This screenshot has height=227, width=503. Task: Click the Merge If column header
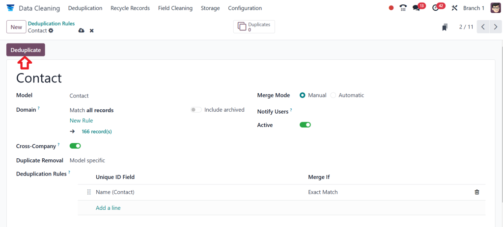[x=319, y=177]
